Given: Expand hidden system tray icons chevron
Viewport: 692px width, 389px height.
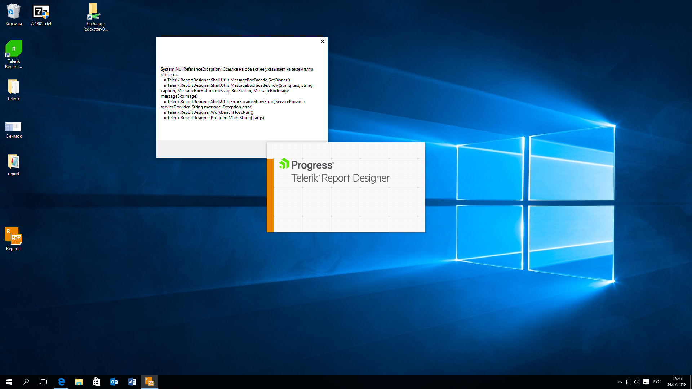Looking at the screenshot, I should point(620,382).
